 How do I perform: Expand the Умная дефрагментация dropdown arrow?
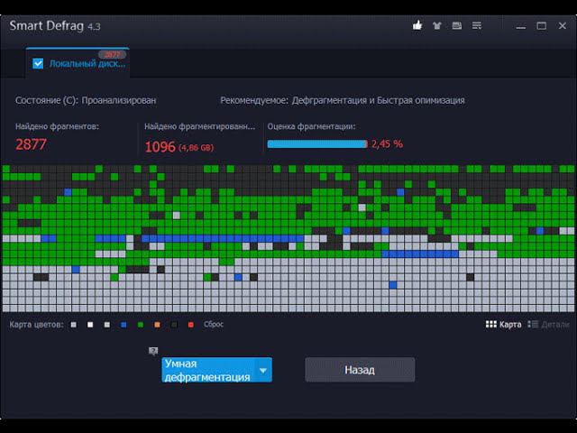coord(262,370)
